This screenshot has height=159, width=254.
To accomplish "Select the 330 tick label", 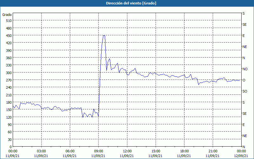I will 9,65.
